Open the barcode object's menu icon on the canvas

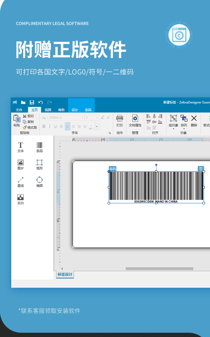pyautogui.click(x=201, y=168)
